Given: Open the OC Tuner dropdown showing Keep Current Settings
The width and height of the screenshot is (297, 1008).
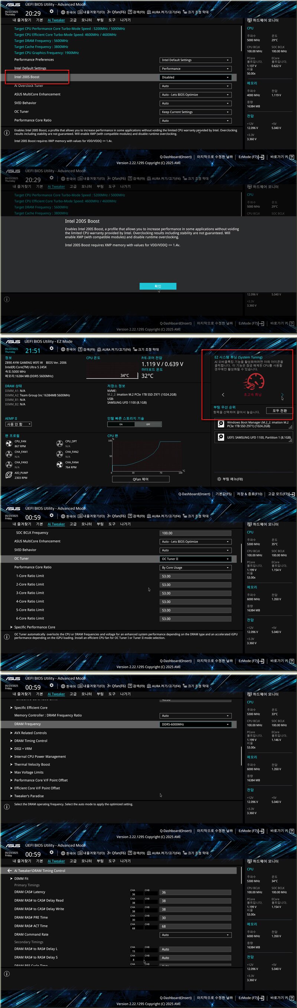Looking at the screenshot, I should (x=195, y=112).
